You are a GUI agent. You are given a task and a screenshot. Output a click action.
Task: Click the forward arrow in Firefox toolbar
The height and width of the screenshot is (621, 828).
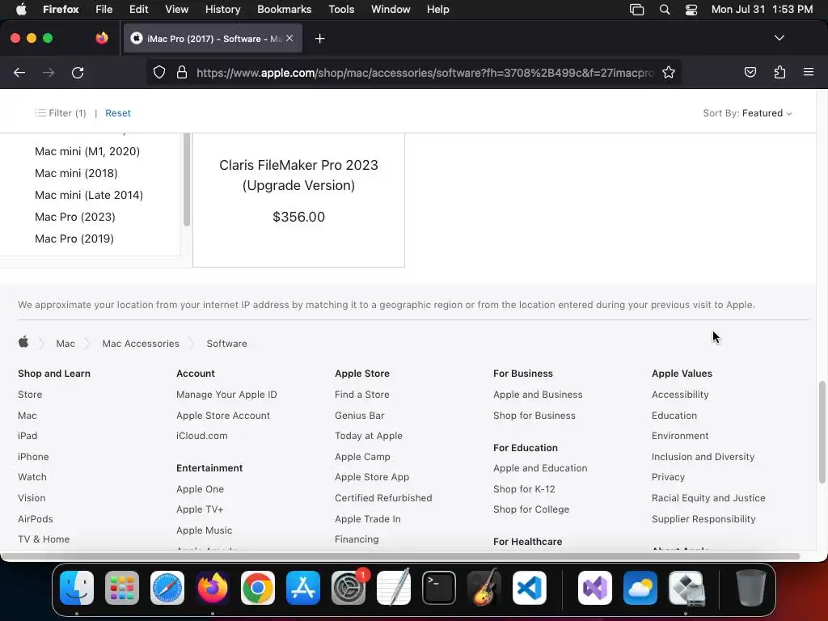tap(49, 73)
